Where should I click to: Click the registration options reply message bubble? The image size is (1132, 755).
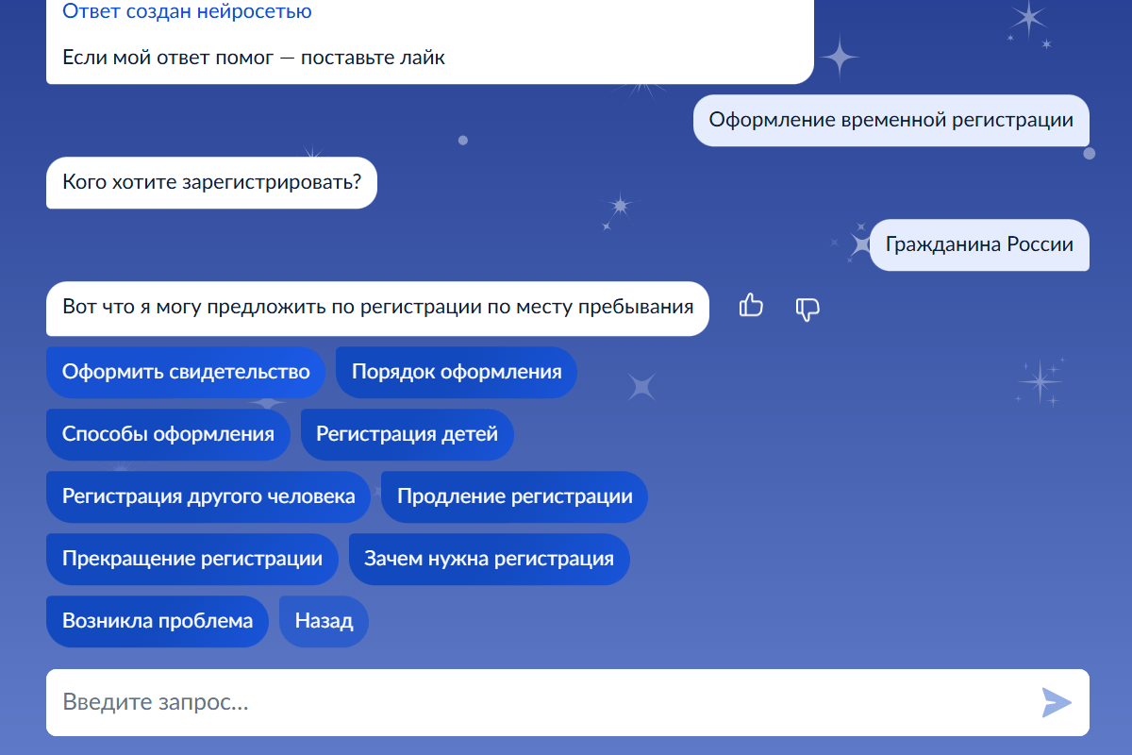[377, 309]
